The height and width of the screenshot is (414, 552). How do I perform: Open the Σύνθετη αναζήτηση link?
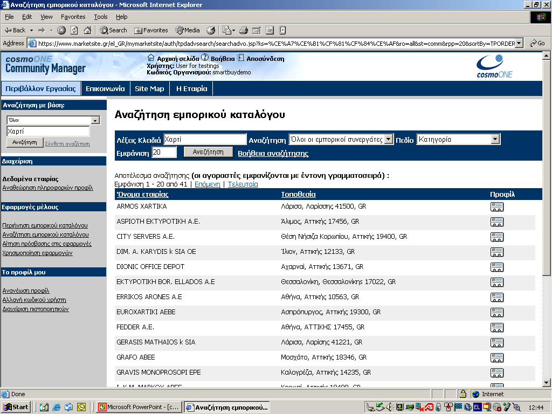tap(67, 143)
